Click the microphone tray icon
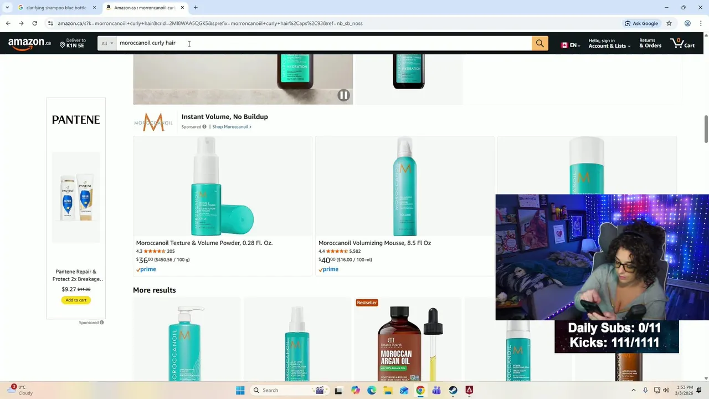 click(x=645, y=390)
